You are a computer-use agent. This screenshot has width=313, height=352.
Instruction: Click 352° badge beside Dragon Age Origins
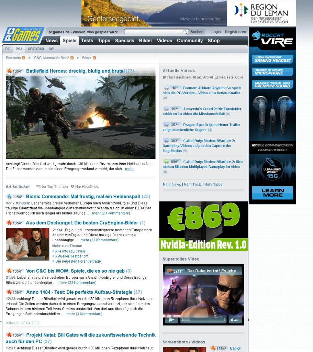point(172,125)
